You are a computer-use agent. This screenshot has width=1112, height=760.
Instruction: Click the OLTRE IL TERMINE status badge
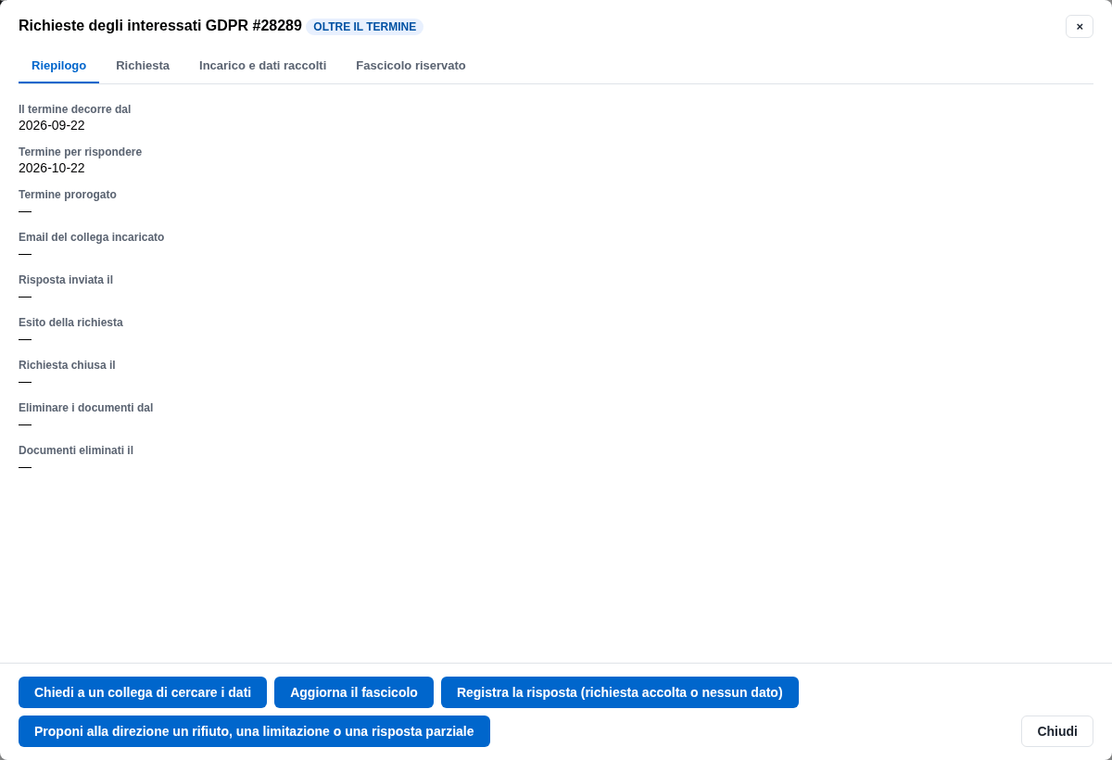365,27
